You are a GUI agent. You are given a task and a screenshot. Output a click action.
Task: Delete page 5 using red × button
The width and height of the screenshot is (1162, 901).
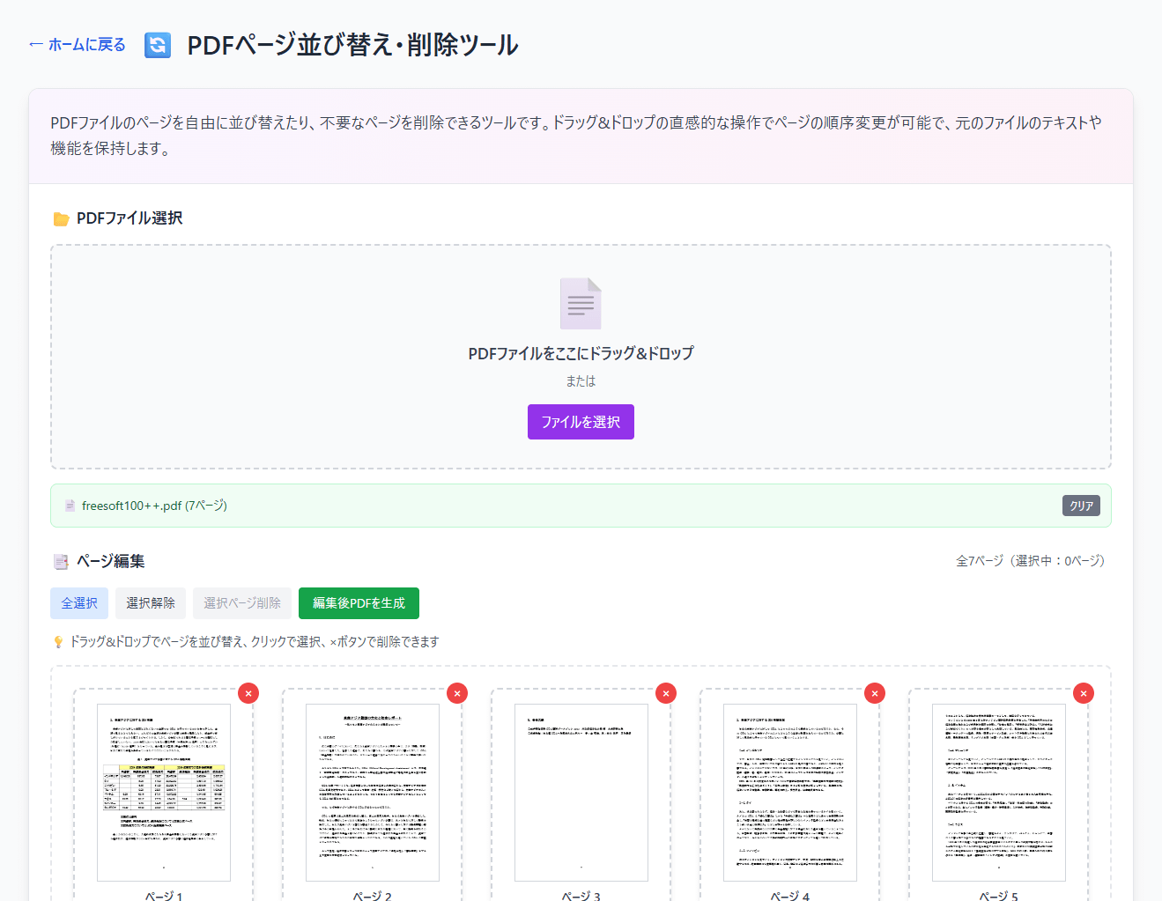tap(1084, 693)
